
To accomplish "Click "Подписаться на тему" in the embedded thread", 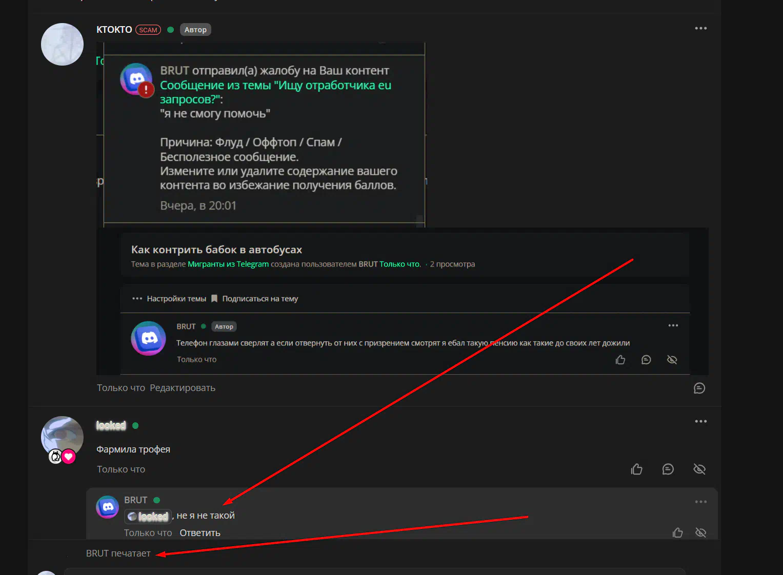I will coord(260,298).
